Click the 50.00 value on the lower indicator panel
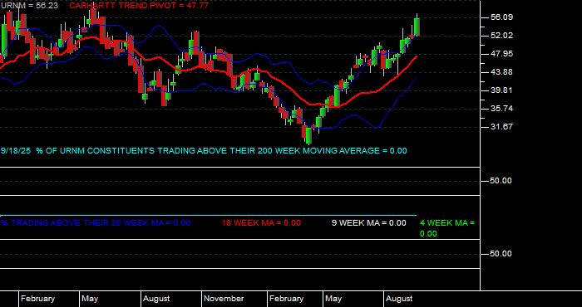The width and height of the screenshot is (582, 307). tap(501, 254)
